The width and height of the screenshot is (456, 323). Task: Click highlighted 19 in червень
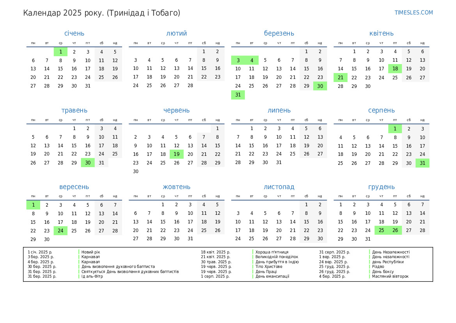177,154
